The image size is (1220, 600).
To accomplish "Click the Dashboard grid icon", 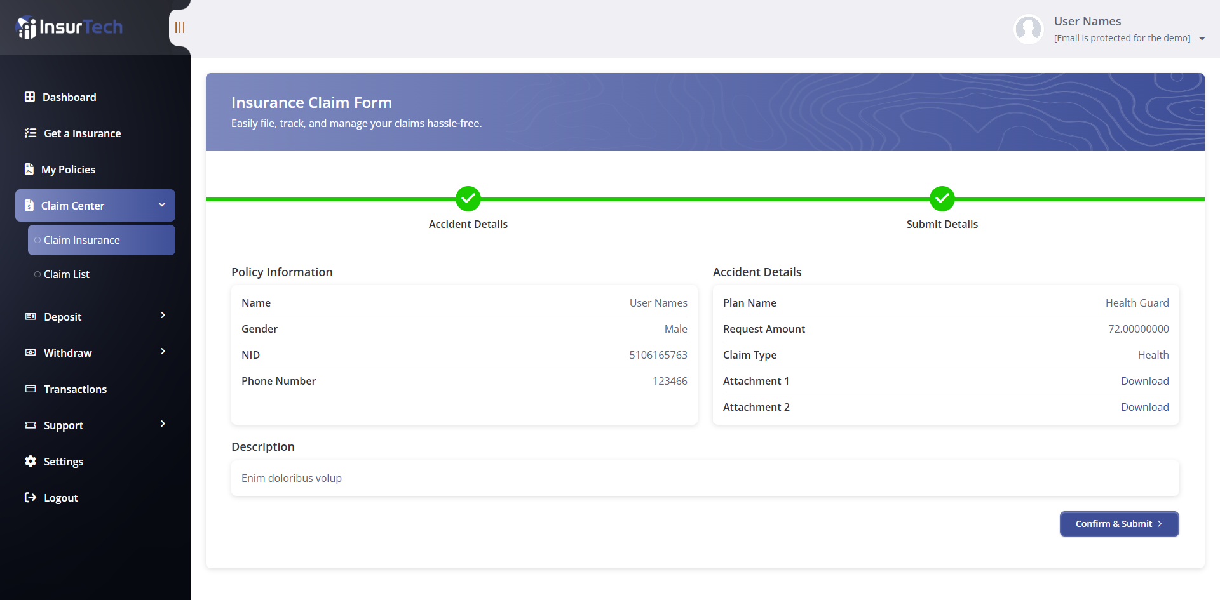I will (30, 97).
